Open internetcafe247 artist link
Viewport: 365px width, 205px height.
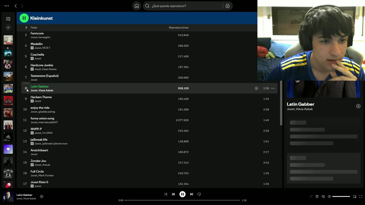[x=48, y=122]
